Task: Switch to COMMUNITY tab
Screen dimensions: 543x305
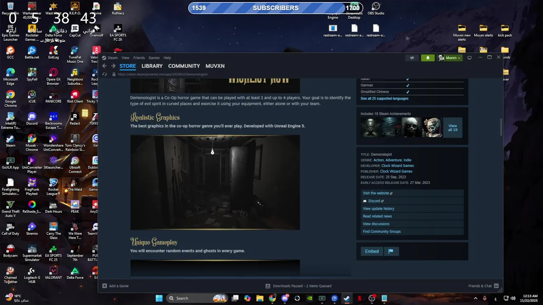Action: point(184,66)
